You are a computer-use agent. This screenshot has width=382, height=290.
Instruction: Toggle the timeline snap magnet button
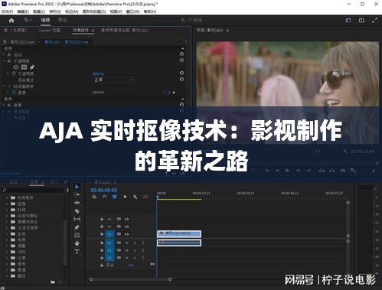(x=104, y=197)
